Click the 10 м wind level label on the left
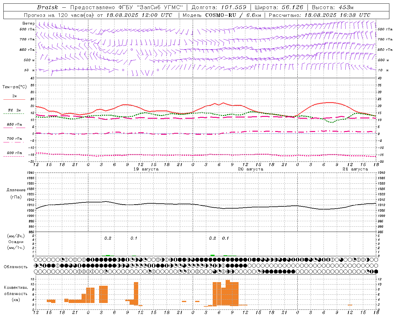The image size is (394, 315). 30,70
